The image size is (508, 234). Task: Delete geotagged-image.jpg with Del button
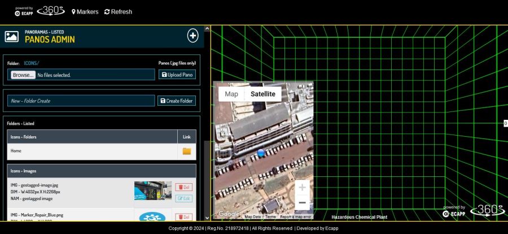[183, 187]
